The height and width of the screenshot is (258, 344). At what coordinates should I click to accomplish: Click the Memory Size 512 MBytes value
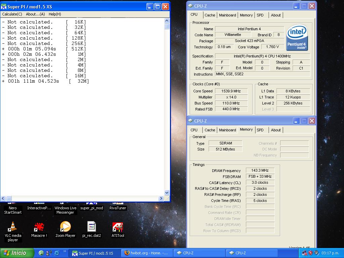pyautogui.click(x=225, y=149)
